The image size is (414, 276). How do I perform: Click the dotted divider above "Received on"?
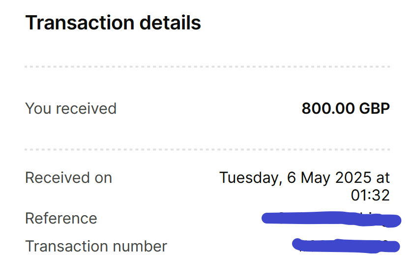click(207, 150)
